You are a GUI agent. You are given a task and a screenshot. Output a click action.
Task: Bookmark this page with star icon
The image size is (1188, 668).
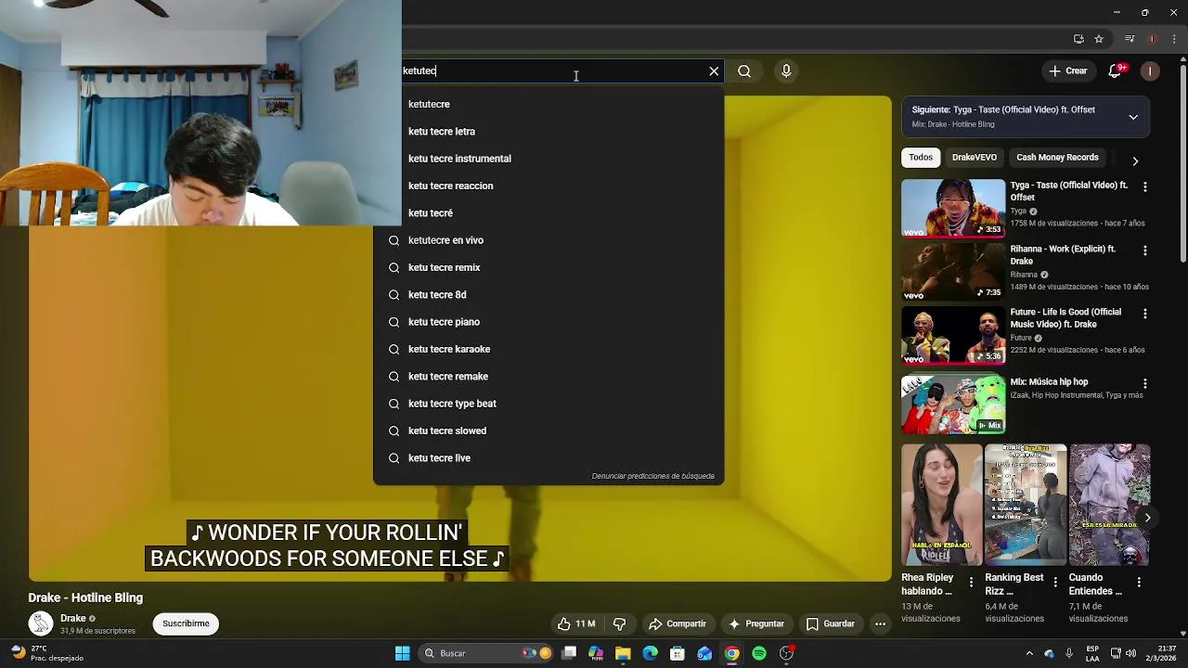pyautogui.click(x=1099, y=39)
